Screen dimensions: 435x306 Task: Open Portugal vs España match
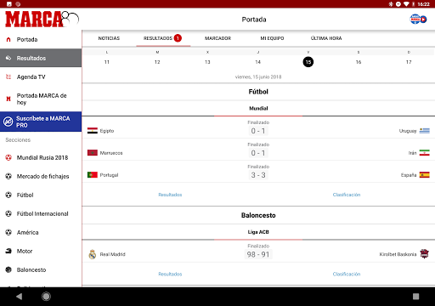(258, 172)
